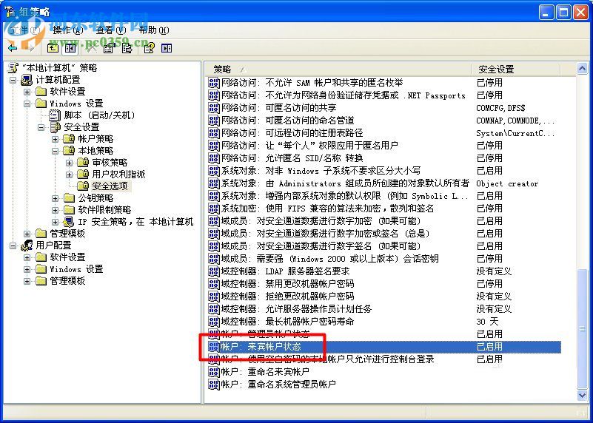Toggle the Show/Hide Action Pane toolbar icon
Screen dimensions: 593x423
167,48
